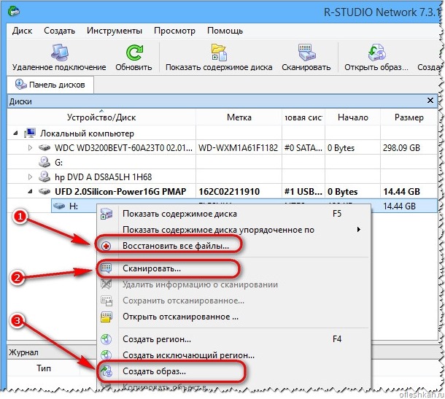
Task: Expand the WDC WD3200BEVT drive tree node
Action: click(30, 147)
